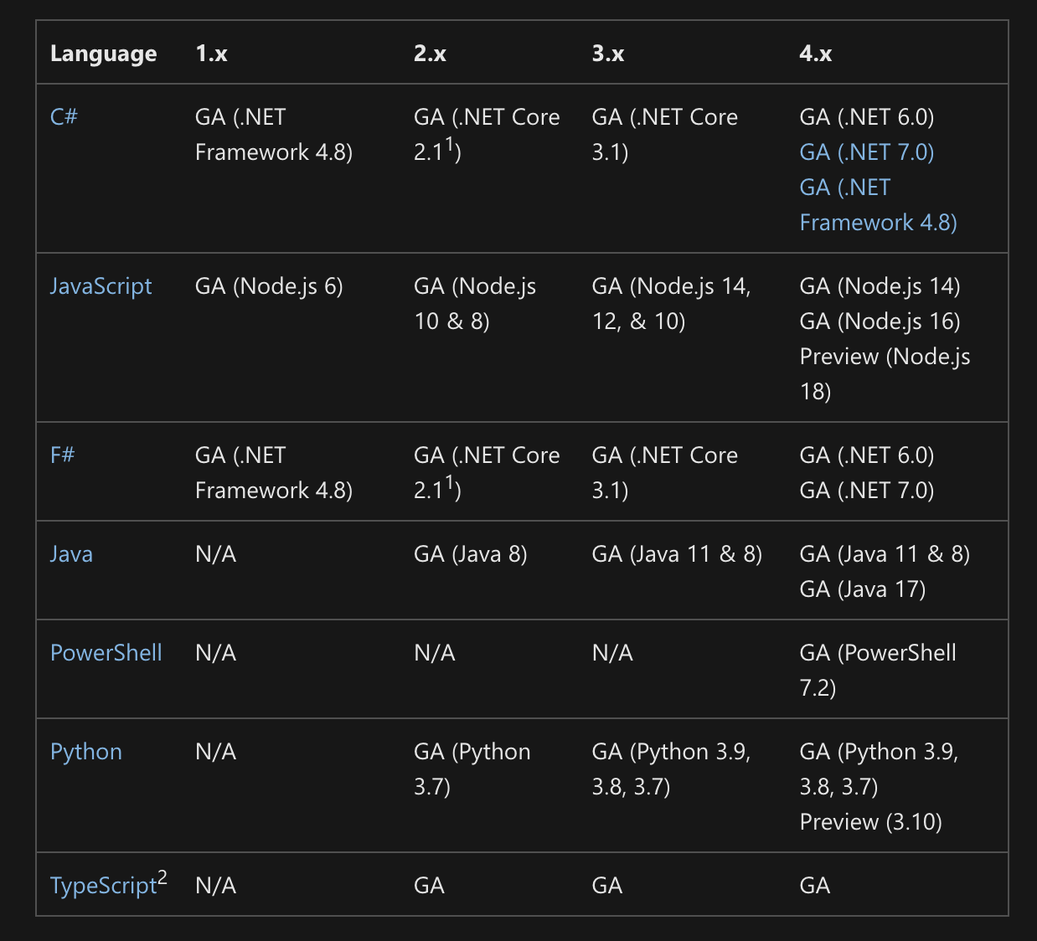Click GA (.NET 6.0) in the C# row
This screenshot has height=941, width=1037.
(867, 117)
